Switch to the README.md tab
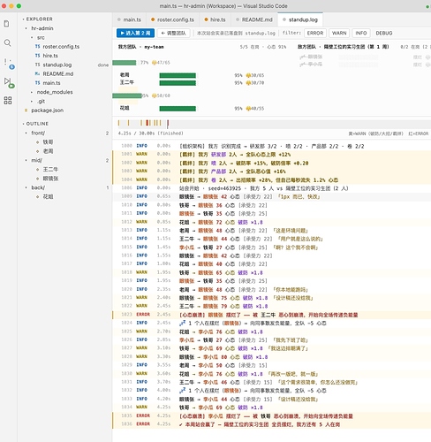This screenshot has width=431, height=442. tap(254, 19)
